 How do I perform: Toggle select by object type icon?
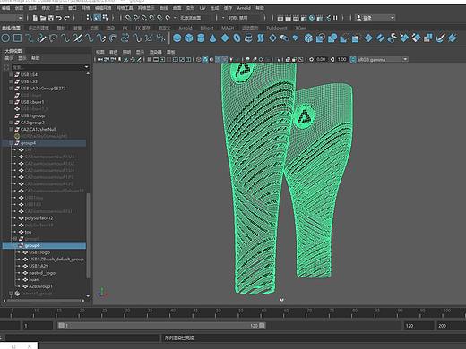[x=97, y=18]
